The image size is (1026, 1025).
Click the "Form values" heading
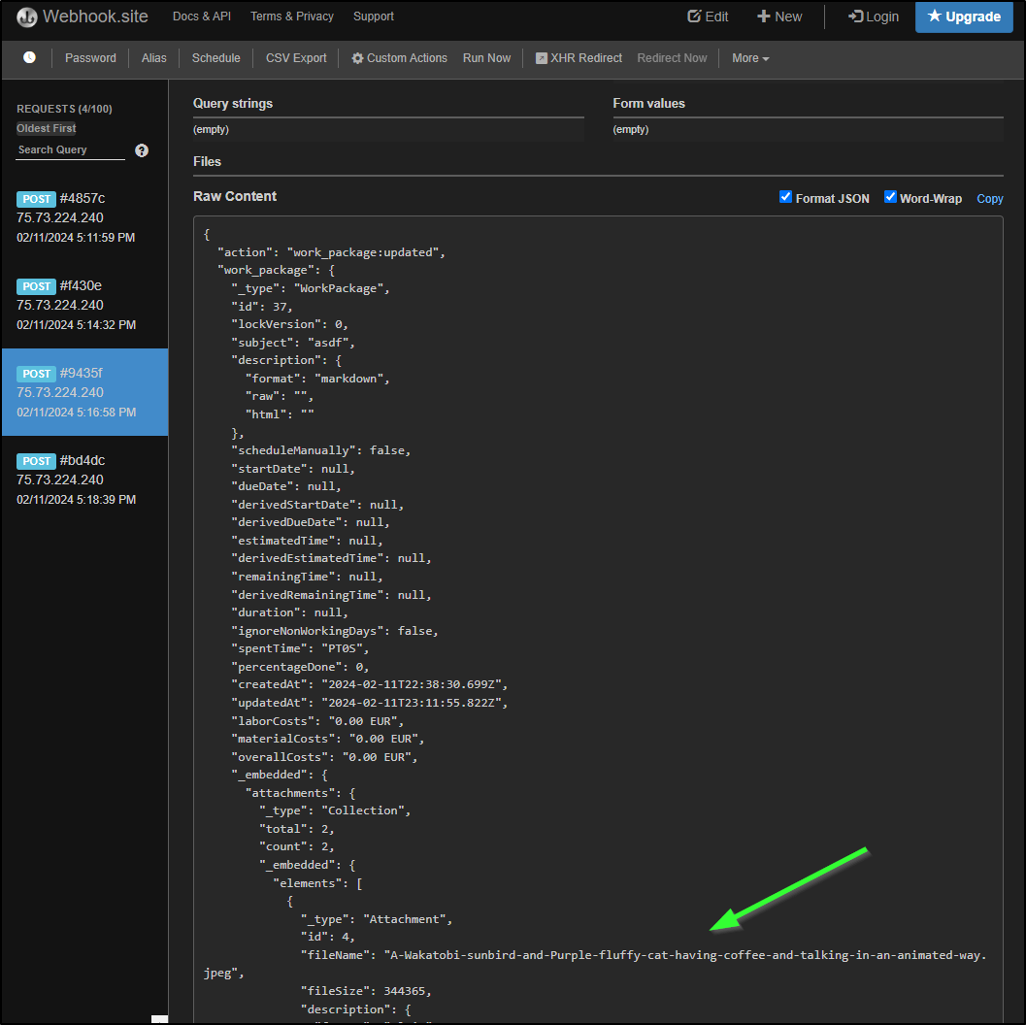[x=648, y=103]
